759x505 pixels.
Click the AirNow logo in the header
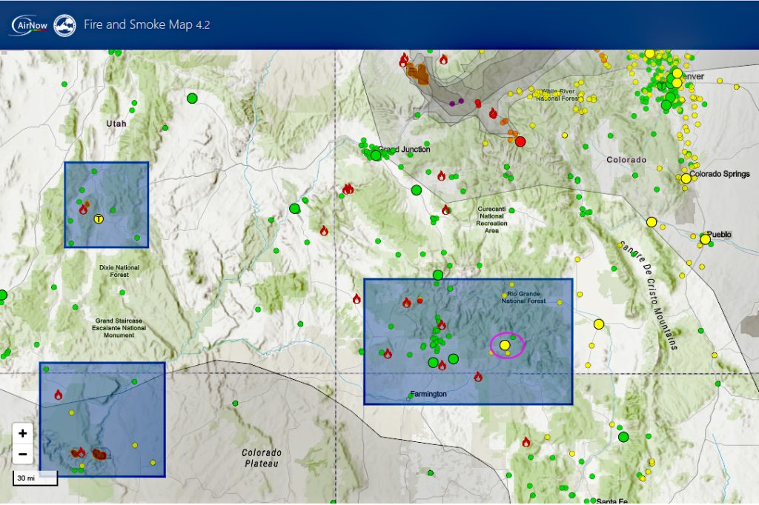[x=30, y=24]
